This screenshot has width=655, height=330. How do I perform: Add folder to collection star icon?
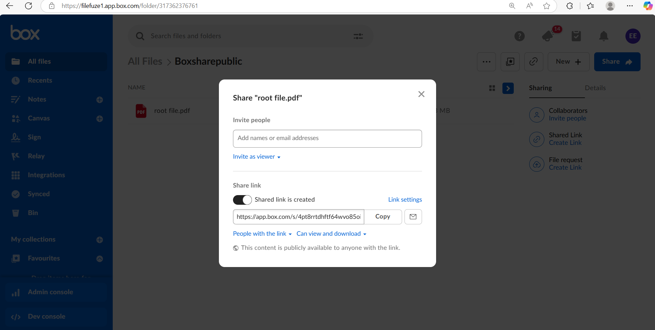pyautogui.click(x=510, y=62)
